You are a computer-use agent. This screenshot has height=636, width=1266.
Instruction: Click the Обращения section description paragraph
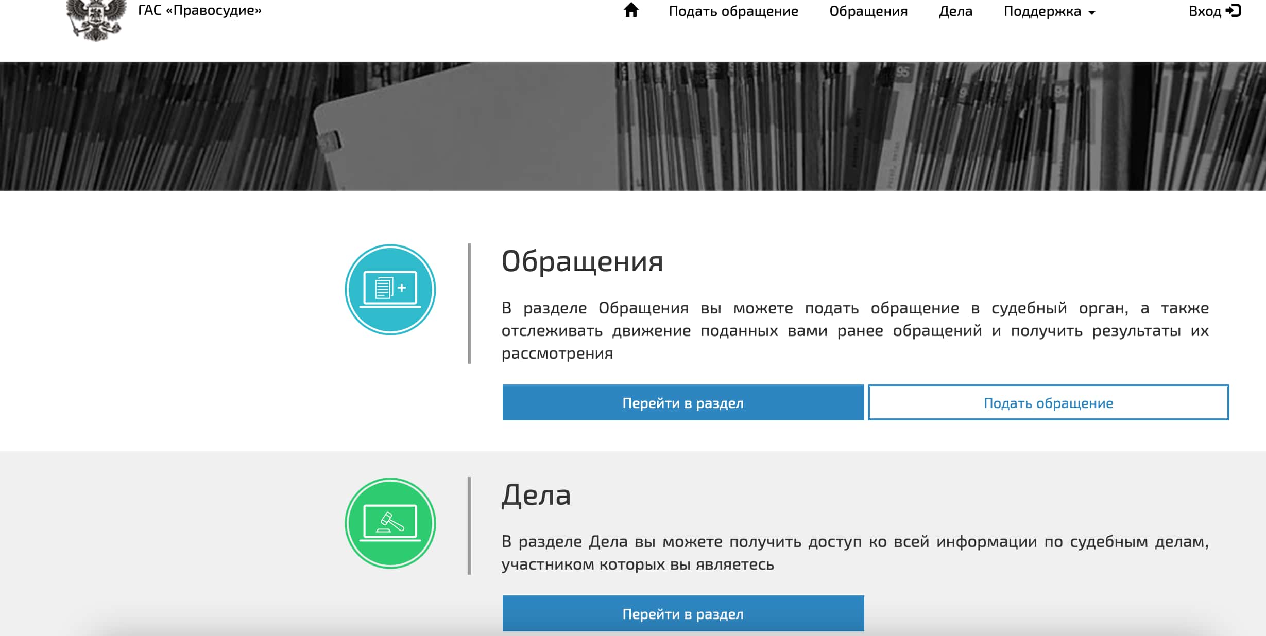click(855, 330)
